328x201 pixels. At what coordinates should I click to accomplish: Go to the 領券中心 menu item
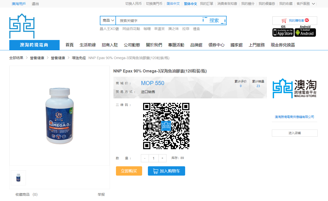[216, 45]
